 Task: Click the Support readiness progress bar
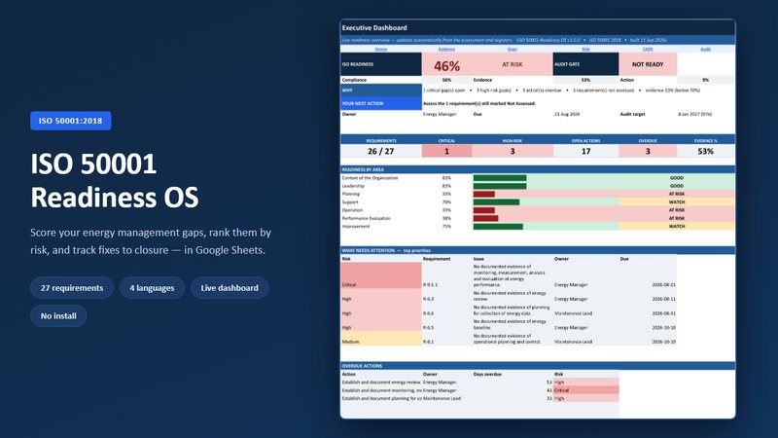click(496, 202)
